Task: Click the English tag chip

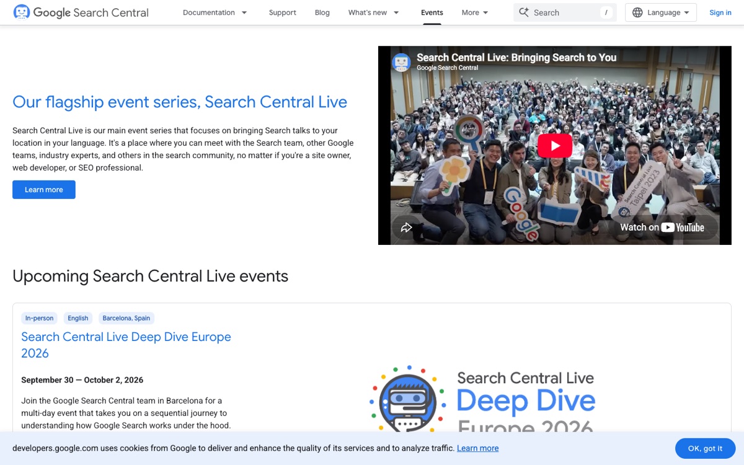Action: (x=78, y=318)
